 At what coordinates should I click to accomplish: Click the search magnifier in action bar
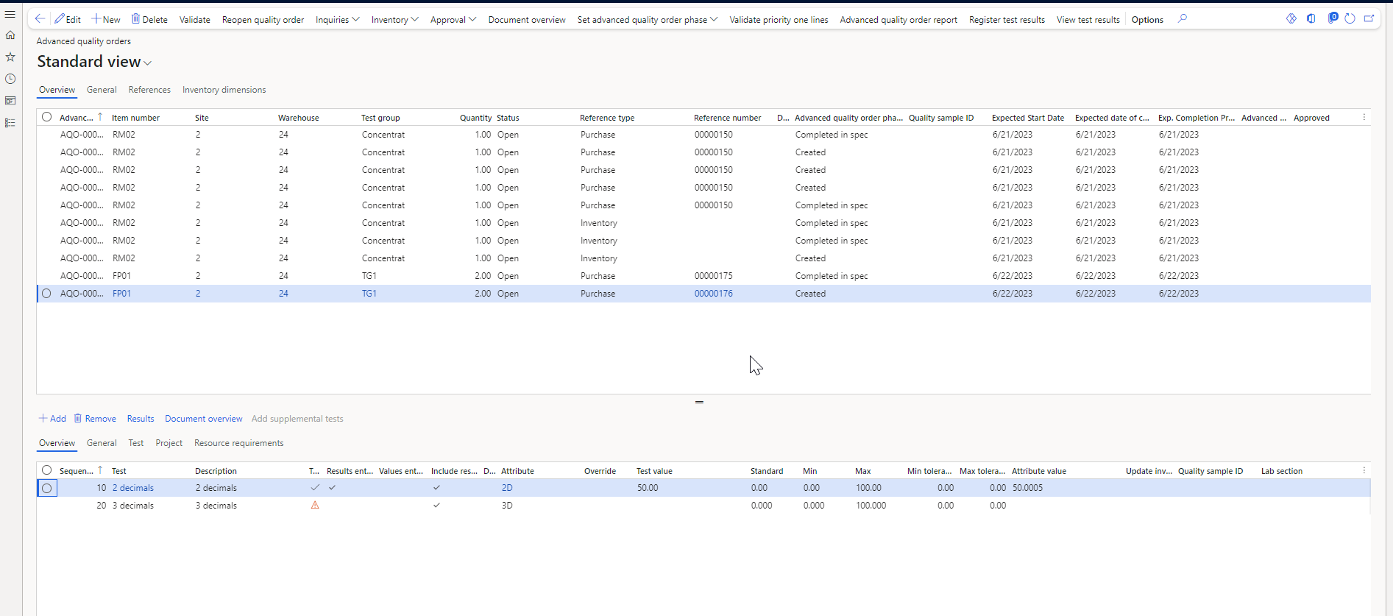click(1182, 19)
